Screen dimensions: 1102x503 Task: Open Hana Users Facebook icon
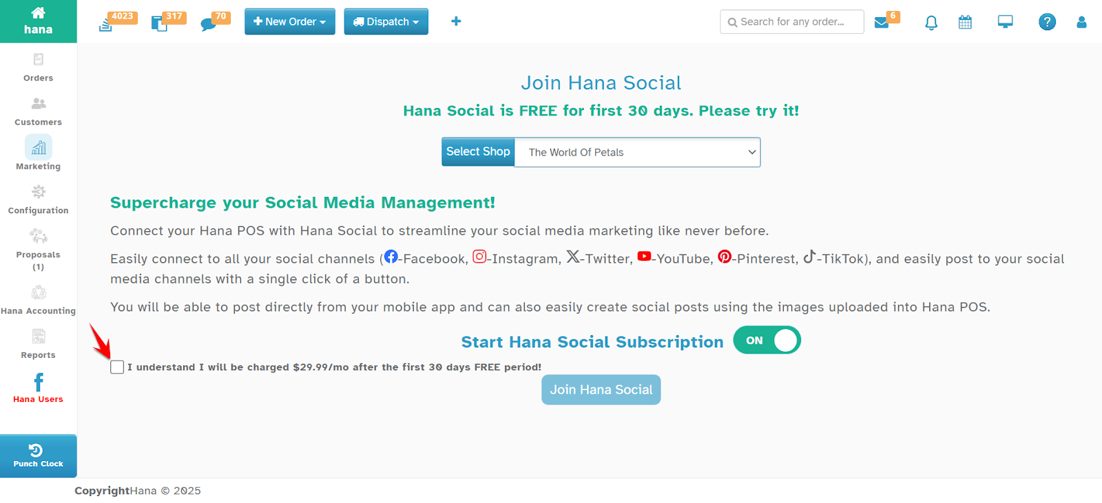click(39, 388)
